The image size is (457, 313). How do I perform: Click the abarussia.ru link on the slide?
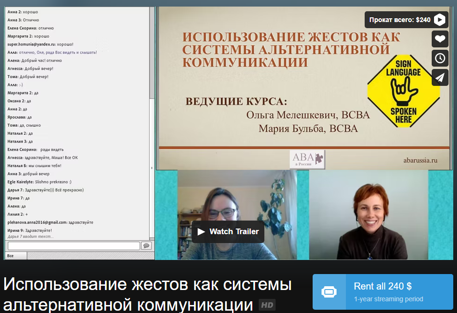pyautogui.click(x=420, y=160)
